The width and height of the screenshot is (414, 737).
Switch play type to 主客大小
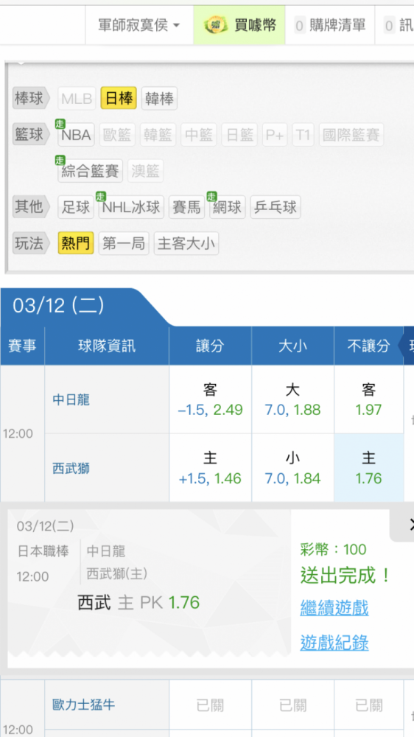186,243
